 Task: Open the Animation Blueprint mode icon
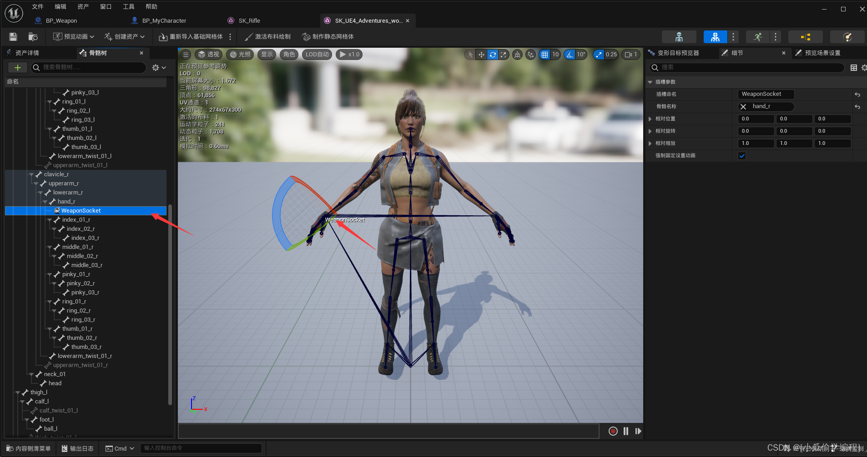tap(805, 37)
